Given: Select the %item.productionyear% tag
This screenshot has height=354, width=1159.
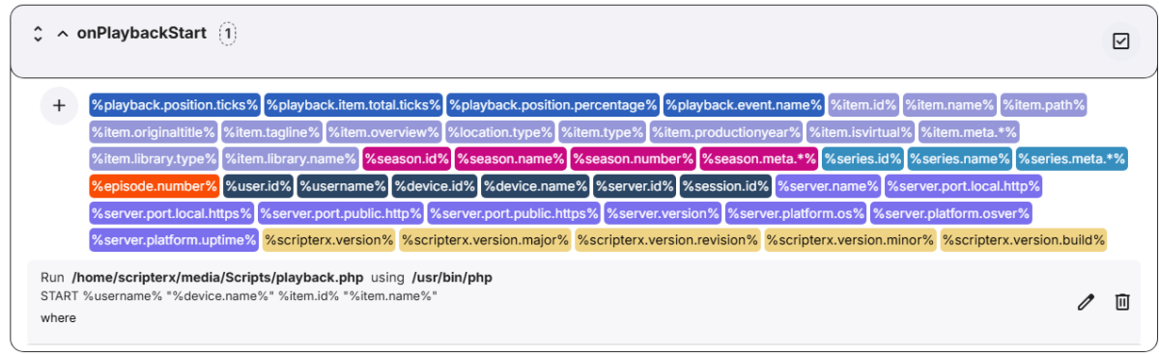Looking at the screenshot, I should tap(726, 131).
